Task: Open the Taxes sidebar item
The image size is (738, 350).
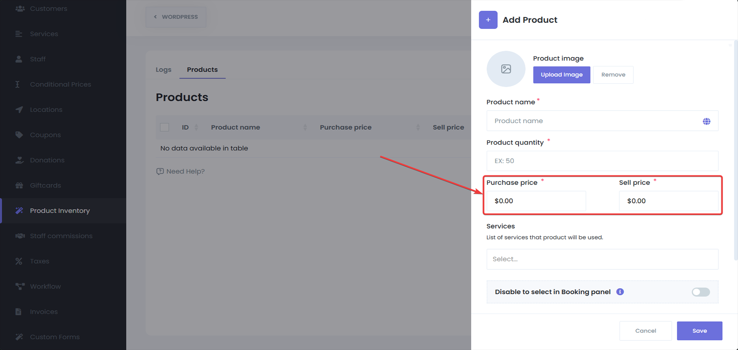Action: click(40, 261)
